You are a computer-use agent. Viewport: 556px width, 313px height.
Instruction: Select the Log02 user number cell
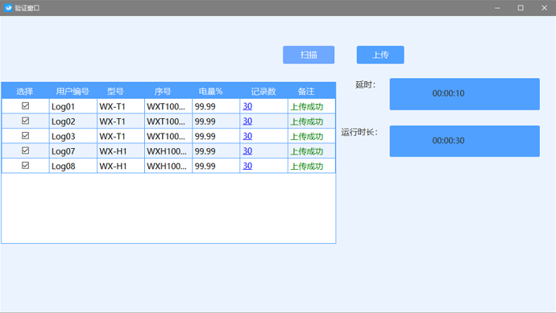[x=73, y=121]
